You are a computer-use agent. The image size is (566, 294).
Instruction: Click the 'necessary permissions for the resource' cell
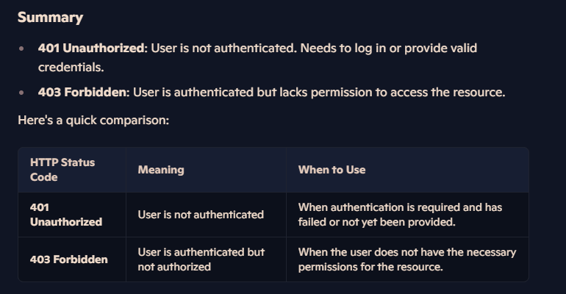407,259
